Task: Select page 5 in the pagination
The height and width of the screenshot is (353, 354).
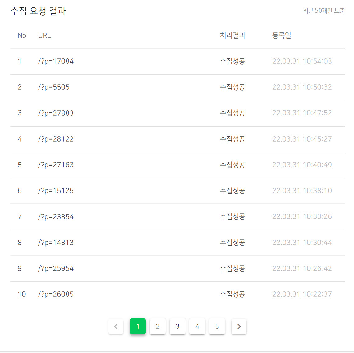Action: click(217, 326)
